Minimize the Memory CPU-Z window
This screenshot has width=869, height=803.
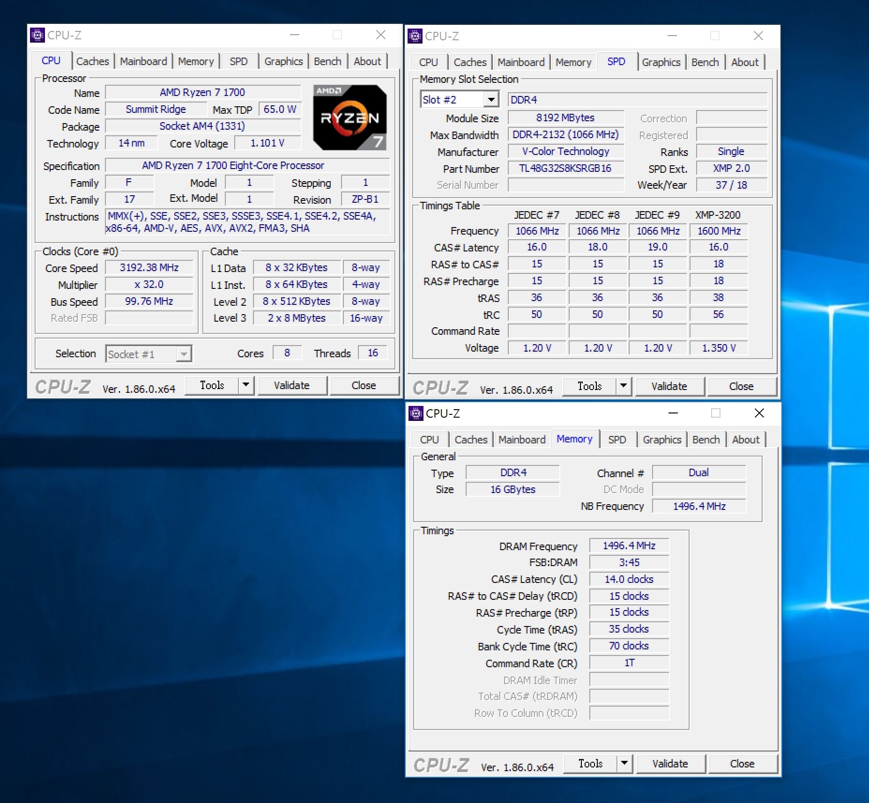pos(673,413)
